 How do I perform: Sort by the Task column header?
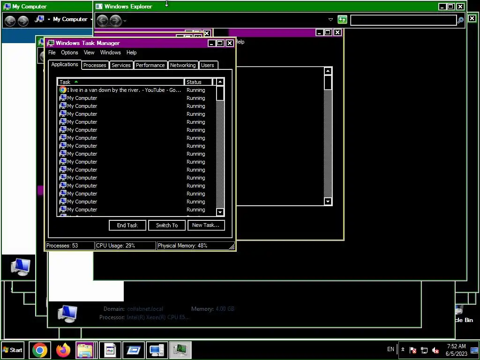pyautogui.click(x=120, y=82)
